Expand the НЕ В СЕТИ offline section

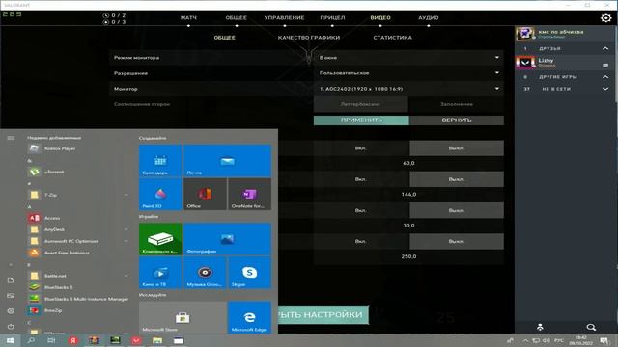pyautogui.click(x=605, y=89)
